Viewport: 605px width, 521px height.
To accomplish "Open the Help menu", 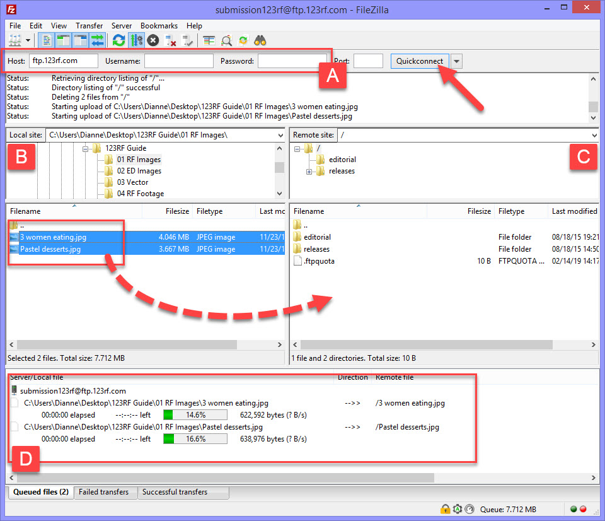I will [195, 25].
